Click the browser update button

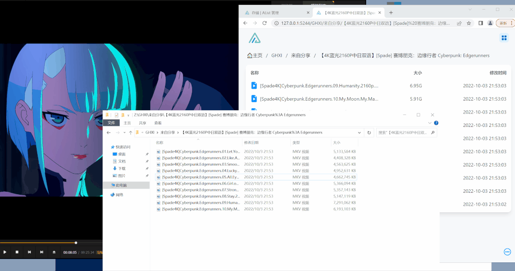click(505, 23)
